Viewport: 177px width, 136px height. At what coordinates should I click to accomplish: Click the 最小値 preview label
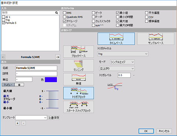pos(8,108)
